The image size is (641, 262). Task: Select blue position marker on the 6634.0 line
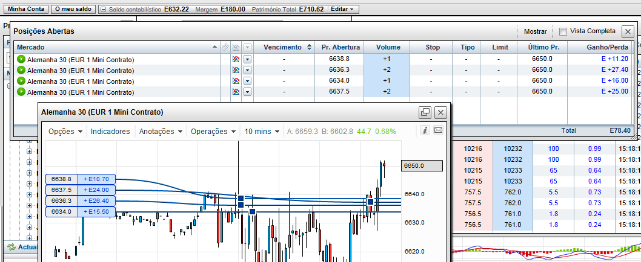coord(252,211)
